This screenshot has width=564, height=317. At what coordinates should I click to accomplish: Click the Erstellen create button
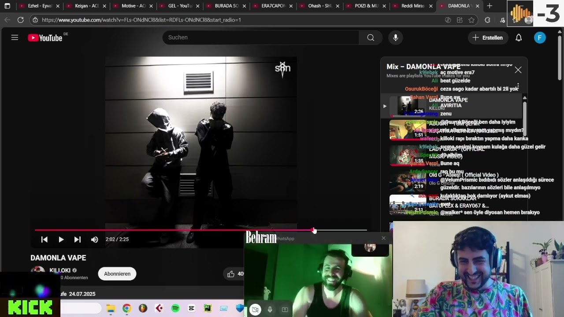(488, 37)
